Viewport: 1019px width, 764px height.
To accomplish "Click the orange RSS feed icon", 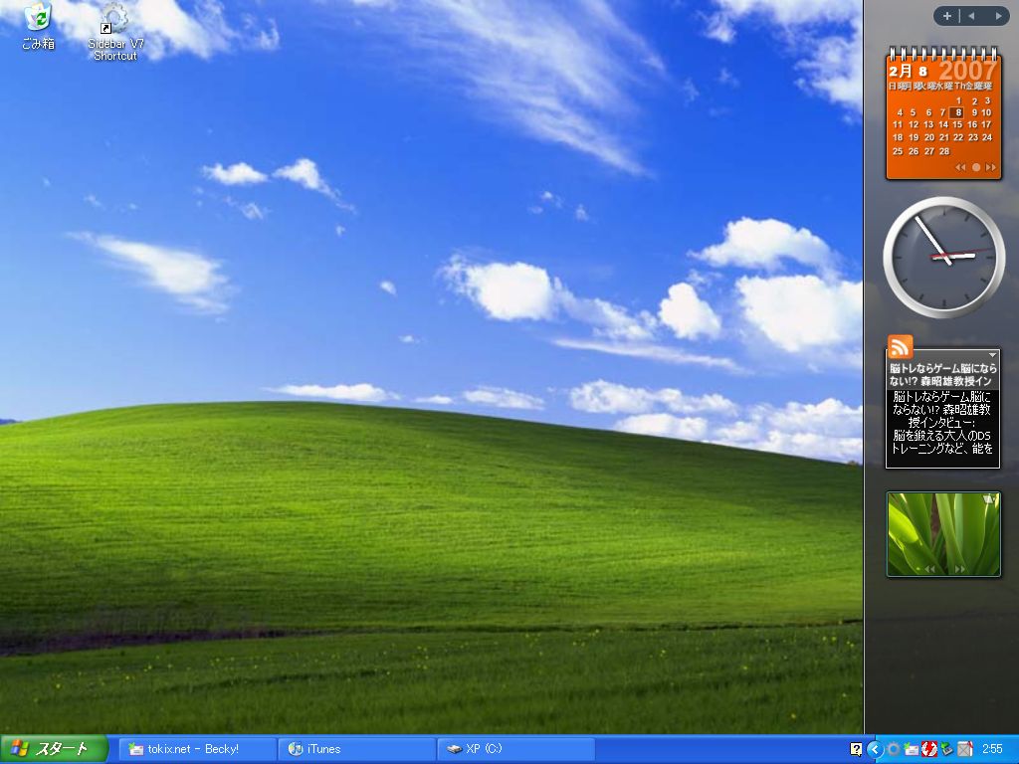I will click(900, 347).
